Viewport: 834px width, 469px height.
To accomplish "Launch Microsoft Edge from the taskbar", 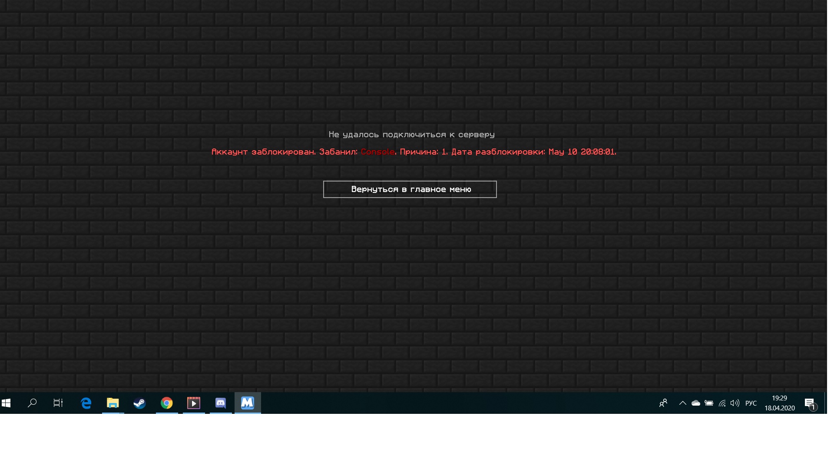I will tap(86, 403).
